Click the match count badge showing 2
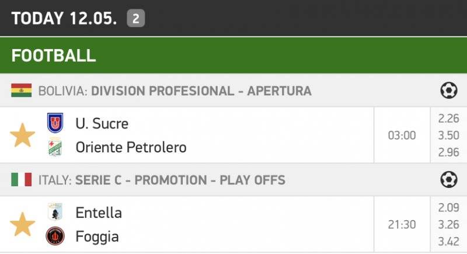Image resolution: width=467 pixels, height=254 pixels. pos(135,19)
